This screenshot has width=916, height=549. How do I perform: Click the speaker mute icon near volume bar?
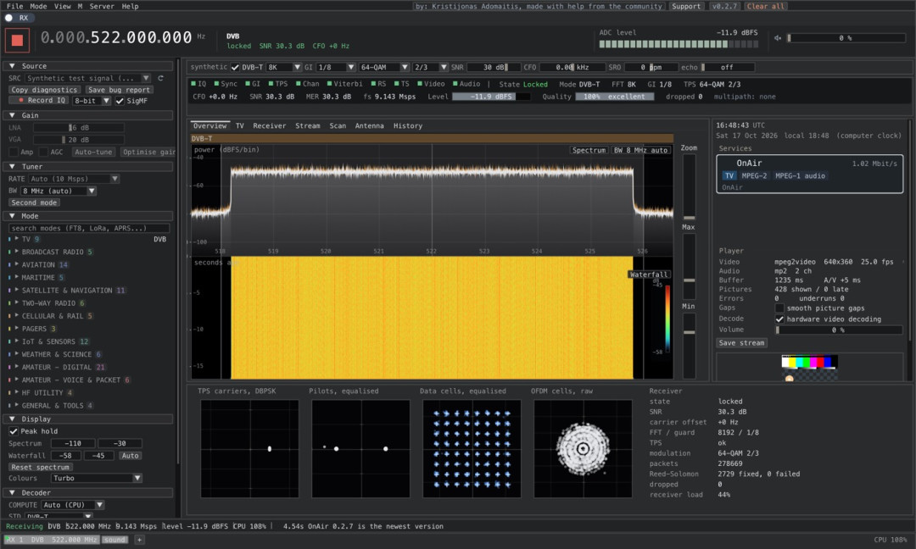pos(778,38)
